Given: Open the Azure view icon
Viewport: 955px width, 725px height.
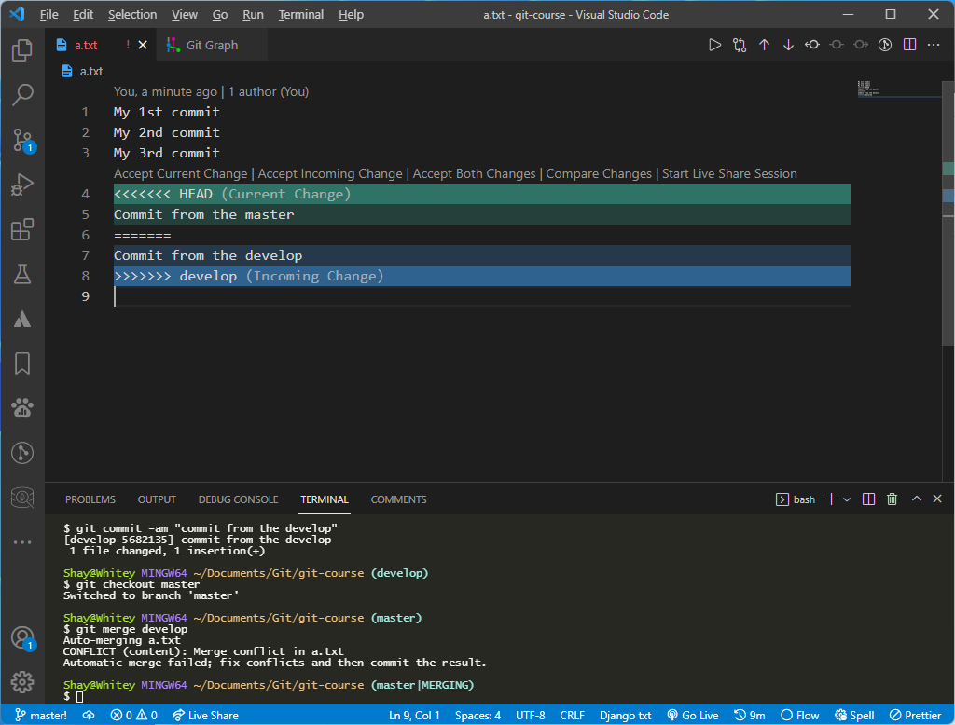Looking at the screenshot, I should 22,319.
